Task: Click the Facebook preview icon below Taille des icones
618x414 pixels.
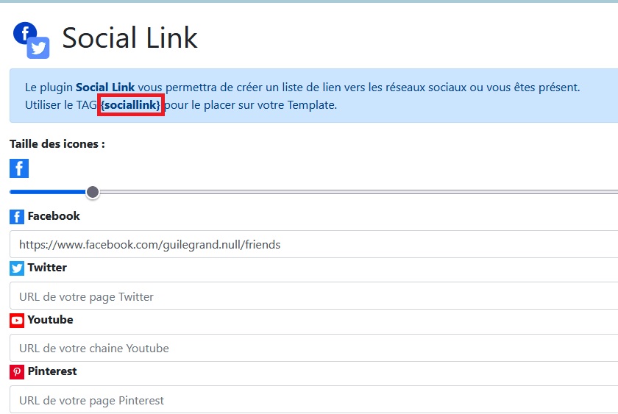Action: click(x=19, y=168)
